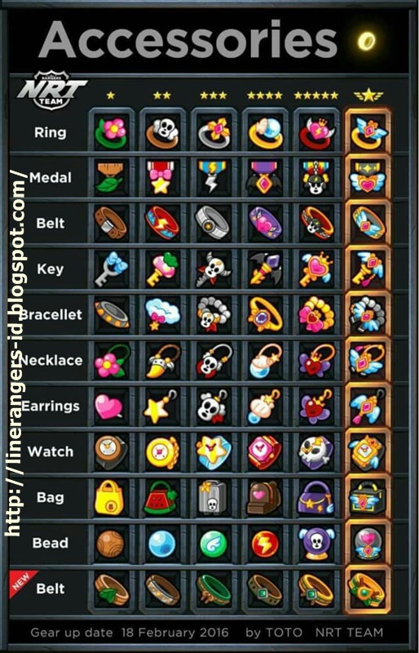Click the red NEW ribbon badge
This screenshot has width=419, height=653.
pos(22,582)
